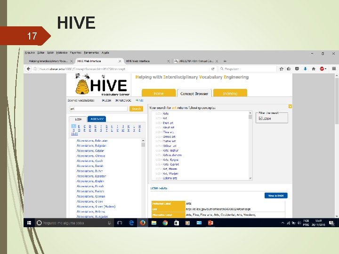Close the search results panel

pyautogui.click(x=290, y=106)
